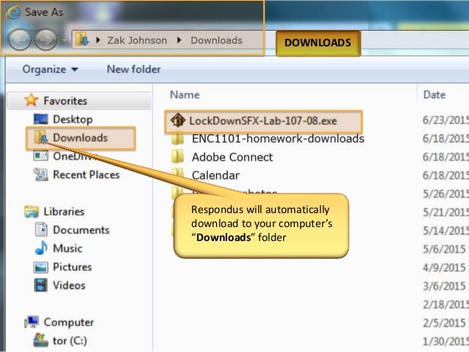Sort files by Date column header

434,95
